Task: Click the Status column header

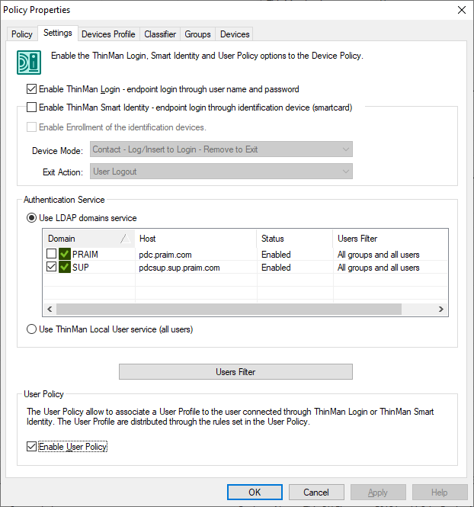Action: (295, 239)
